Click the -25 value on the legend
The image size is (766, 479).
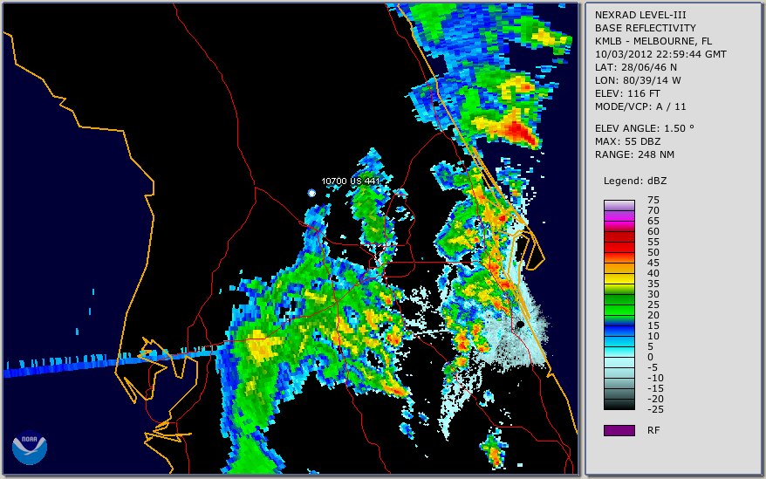coord(655,409)
